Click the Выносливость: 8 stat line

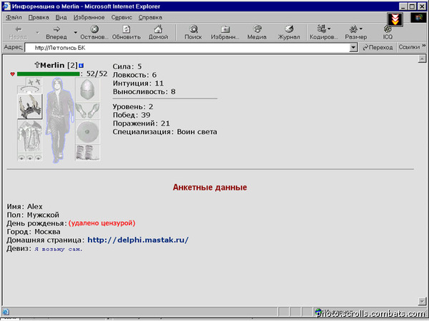click(144, 91)
